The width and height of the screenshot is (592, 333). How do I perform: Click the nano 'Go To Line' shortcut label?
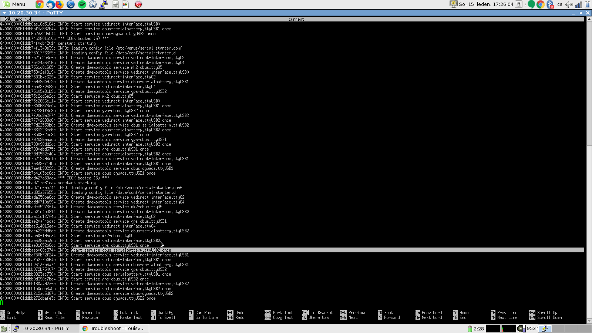coord(206,317)
